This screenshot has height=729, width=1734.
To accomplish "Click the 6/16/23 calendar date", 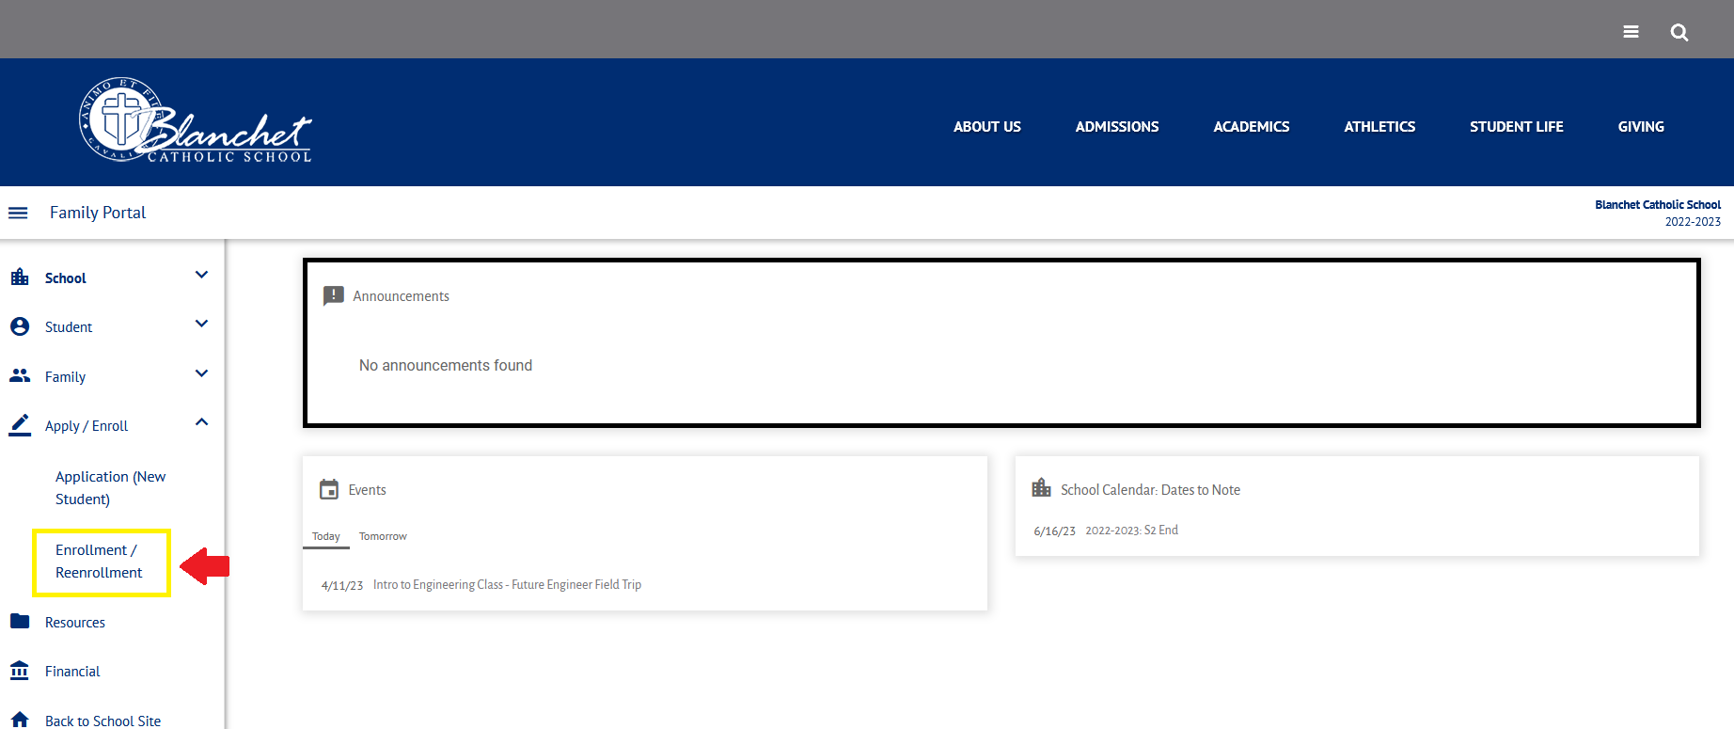I will 1054,531.
